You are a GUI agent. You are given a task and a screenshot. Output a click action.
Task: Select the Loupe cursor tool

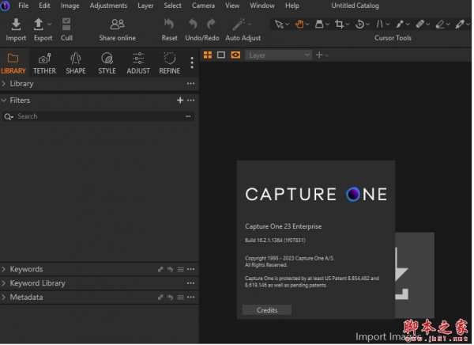[319, 24]
